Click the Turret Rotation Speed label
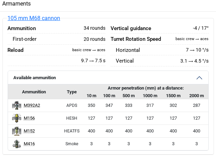The image size is (216, 157). [136, 39]
